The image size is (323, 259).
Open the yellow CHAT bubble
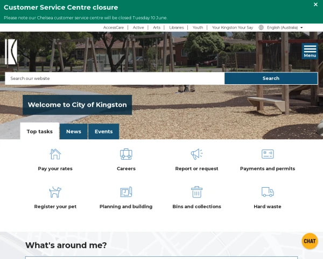pos(310,241)
